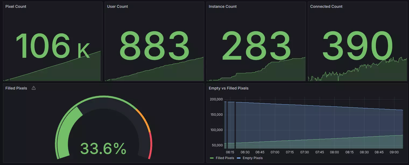Click the 883 user count value

[154, 46]
